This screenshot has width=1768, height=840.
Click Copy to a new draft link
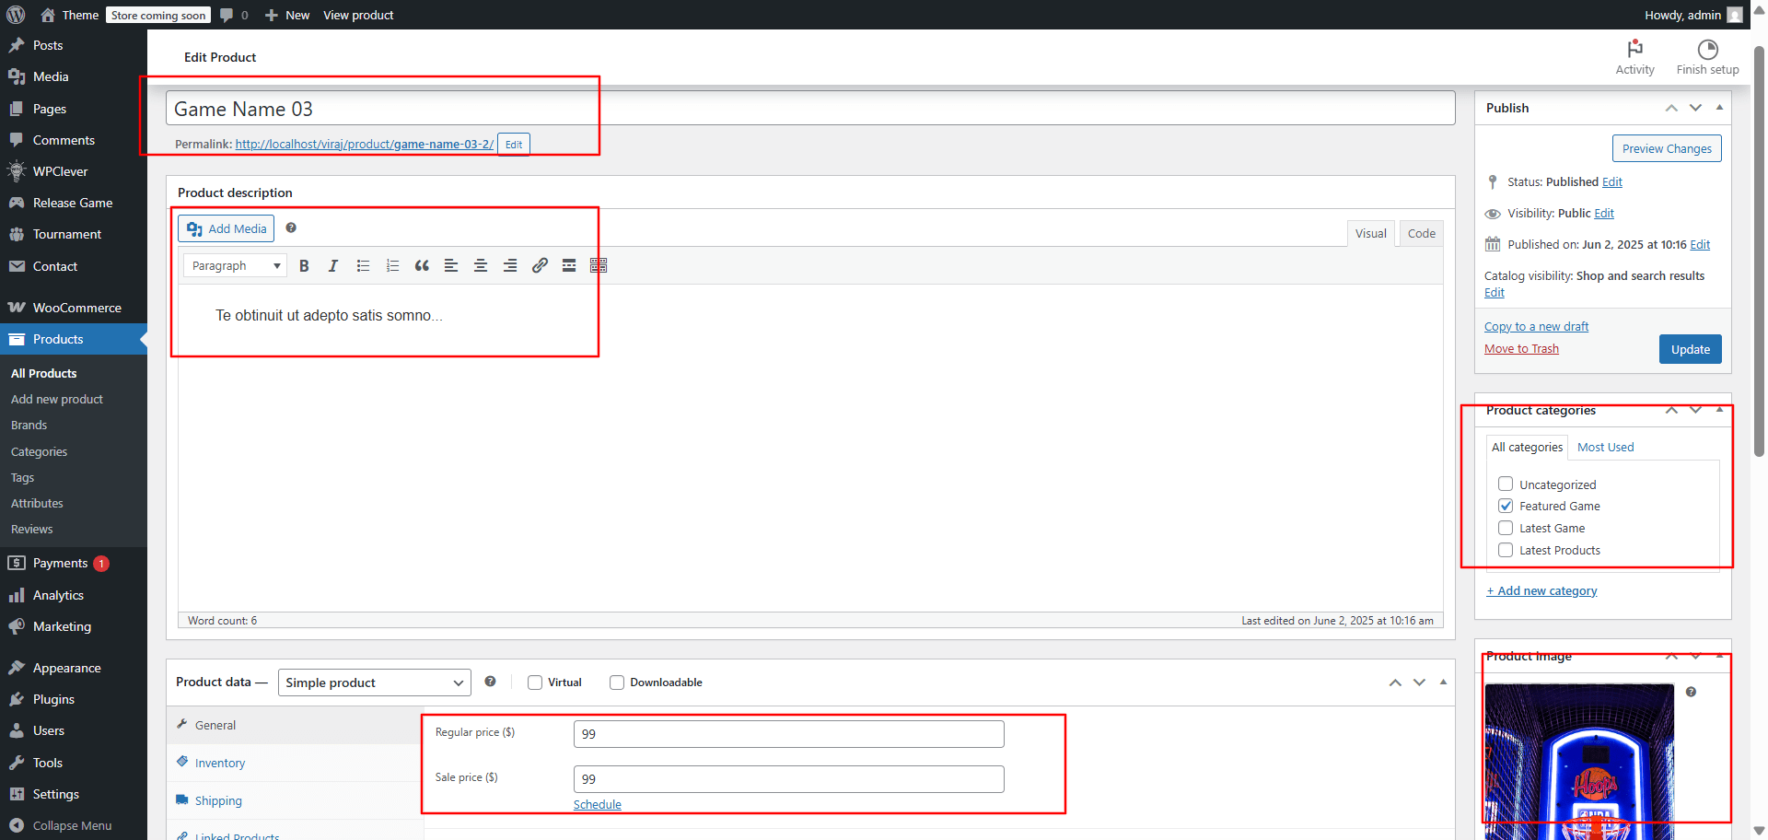[1536, 327]
